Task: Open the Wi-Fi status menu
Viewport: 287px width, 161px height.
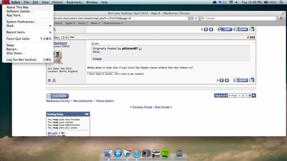Action: point(231,2)
